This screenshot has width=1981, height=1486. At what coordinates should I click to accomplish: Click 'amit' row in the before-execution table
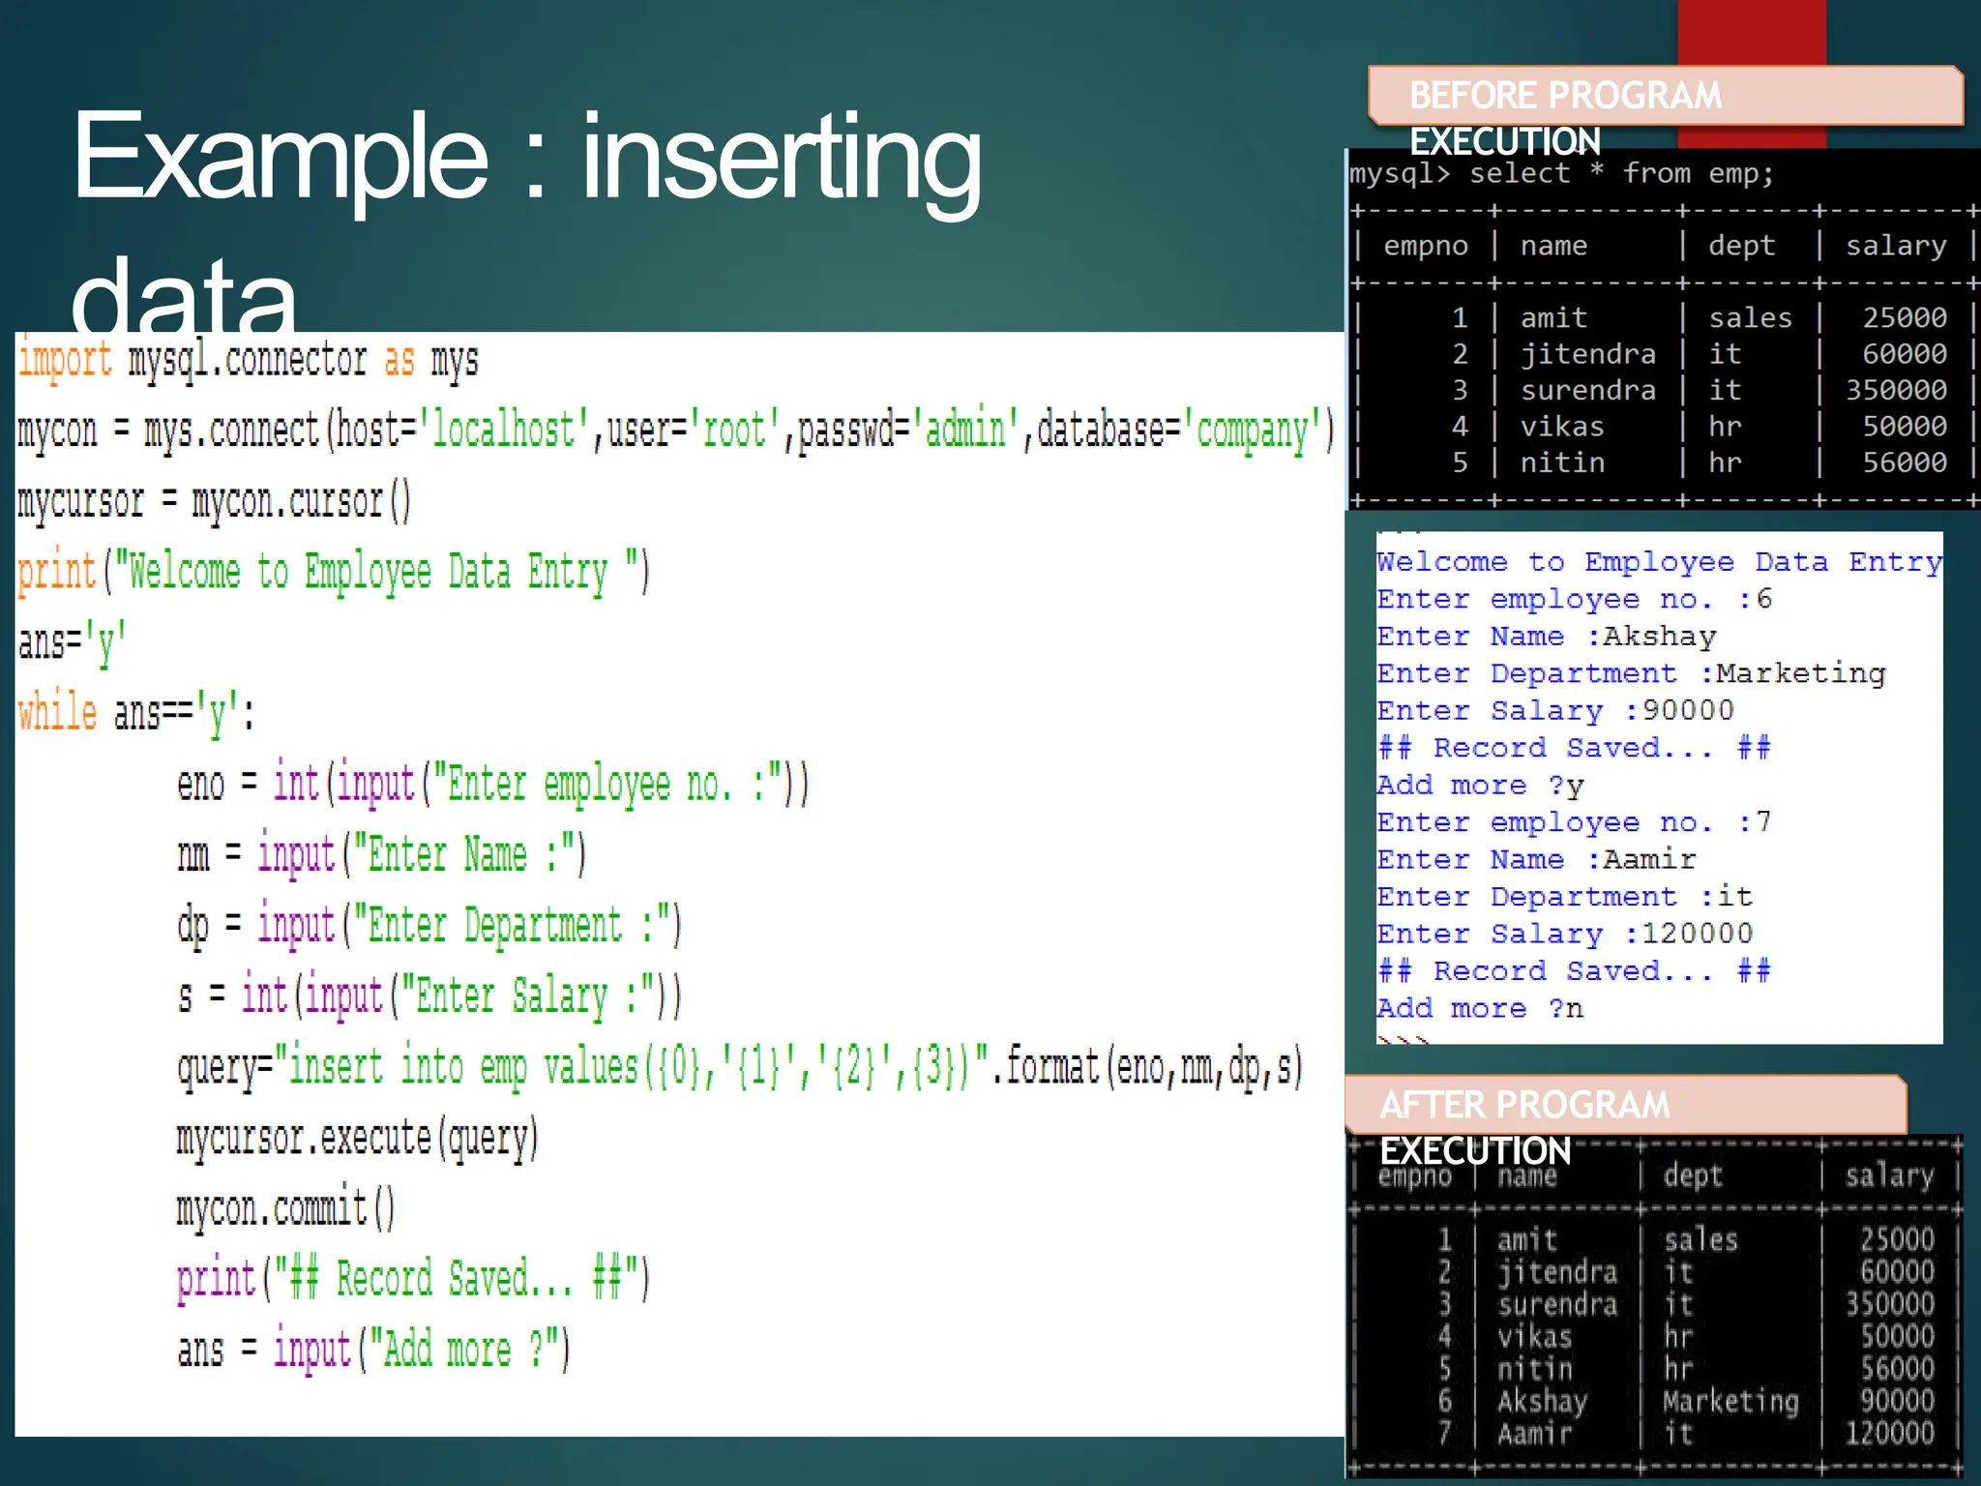(x=1664, y=318)
